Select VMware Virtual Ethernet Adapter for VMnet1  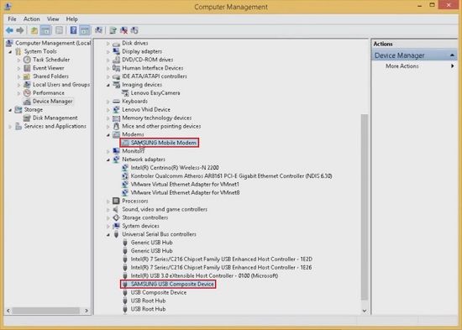tap(185, 184)
